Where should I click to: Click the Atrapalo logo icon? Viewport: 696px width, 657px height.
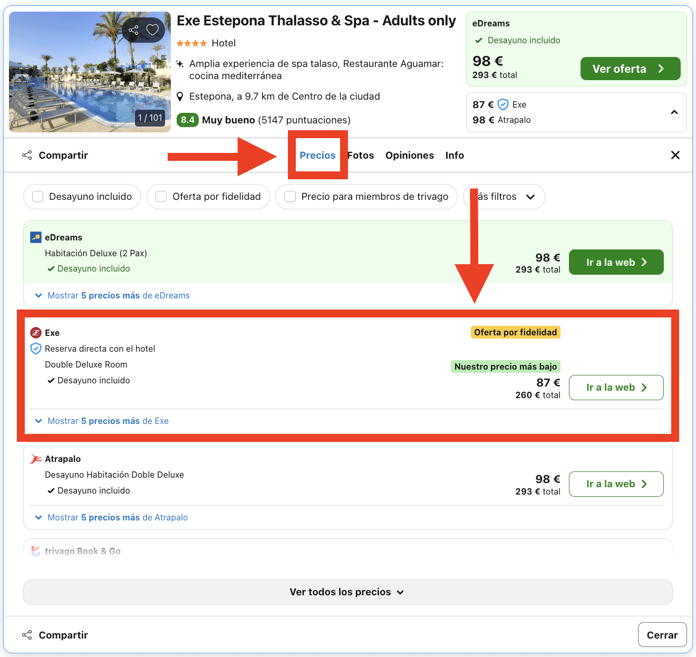(x=36, y=459)
